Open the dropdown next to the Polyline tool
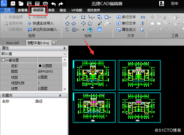The width and height of the screenshot is (184, 135). coord(94,18)
